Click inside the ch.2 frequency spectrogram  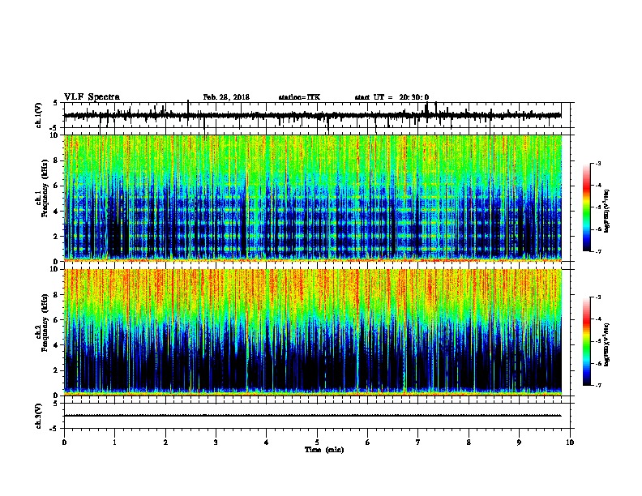pyautogui.click(x=313, y=332)
